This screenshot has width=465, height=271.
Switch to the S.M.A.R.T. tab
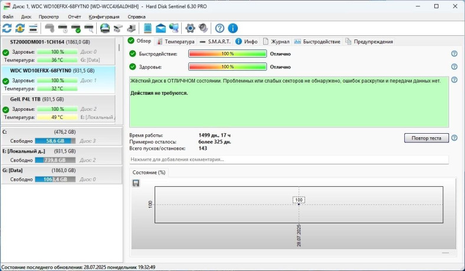pyautogui.click(x=215, y=42)
